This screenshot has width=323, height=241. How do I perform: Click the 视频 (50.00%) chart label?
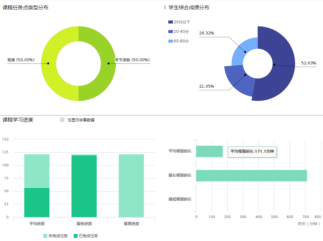(21, 60)
